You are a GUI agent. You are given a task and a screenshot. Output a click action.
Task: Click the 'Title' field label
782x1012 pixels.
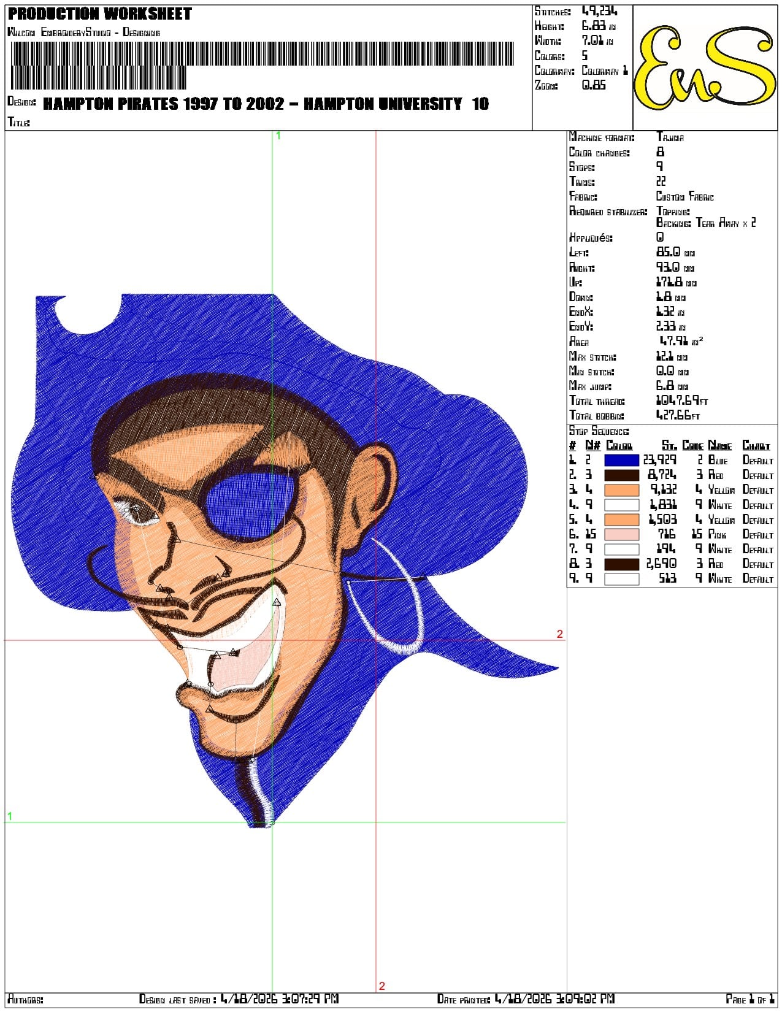tap(18, 122)
